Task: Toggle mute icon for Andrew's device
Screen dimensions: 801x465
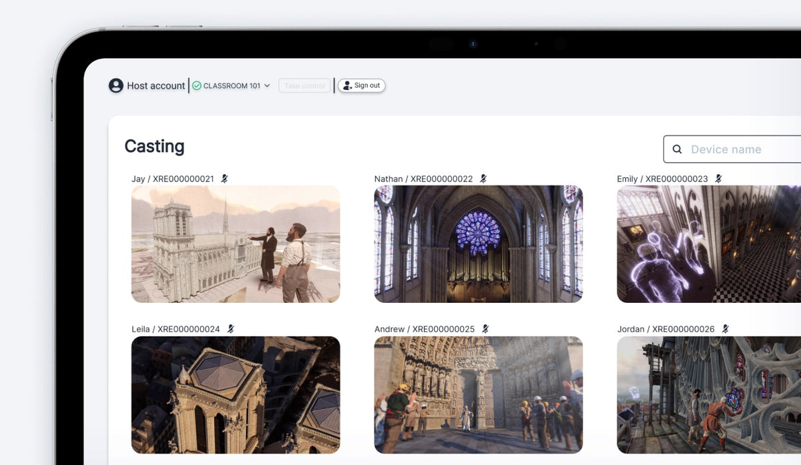Action: pyautogui.click(x=486, y=329)
